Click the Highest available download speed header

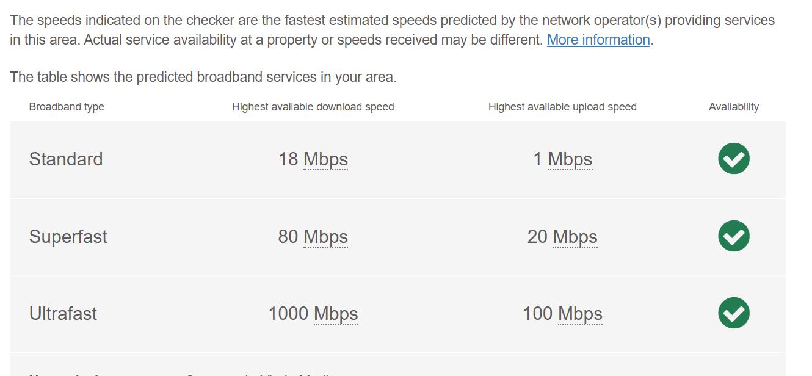click(x=313, y=107)
